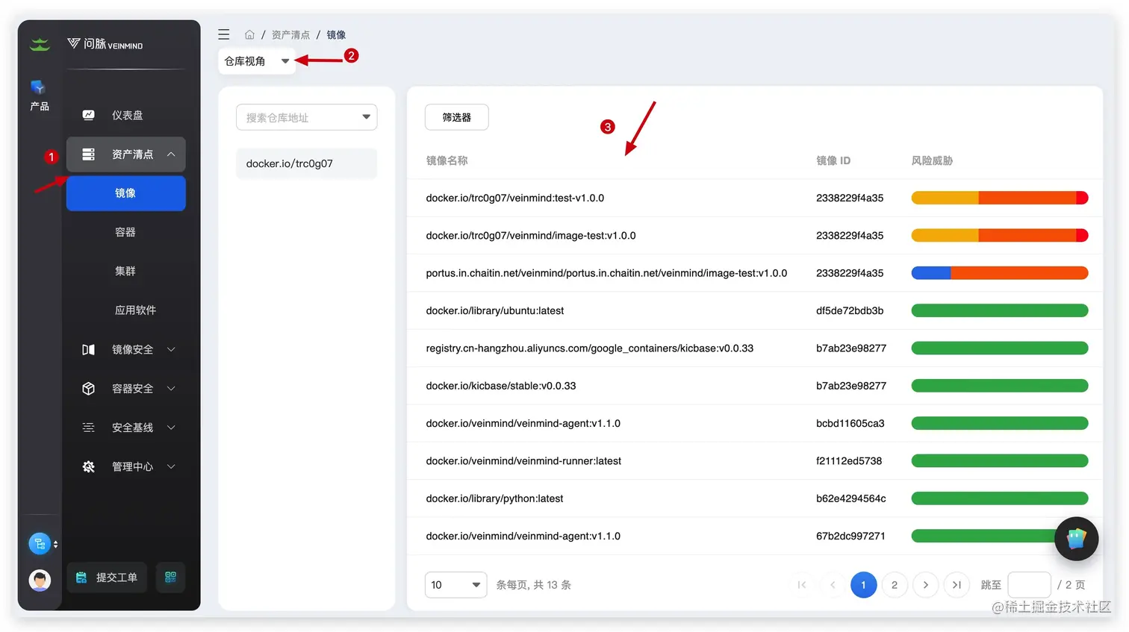Toggle the hamburger sidebar collapse icon
Image resolution: width=1129 pixels, height=632 pixels.
point(223,34)
